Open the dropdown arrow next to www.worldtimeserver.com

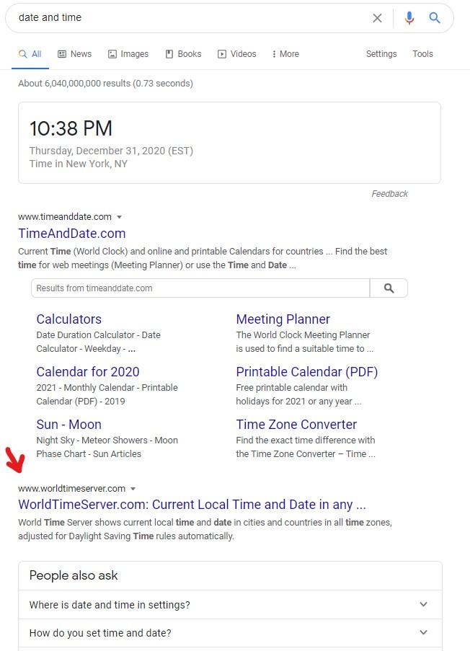tap(133, 489)
